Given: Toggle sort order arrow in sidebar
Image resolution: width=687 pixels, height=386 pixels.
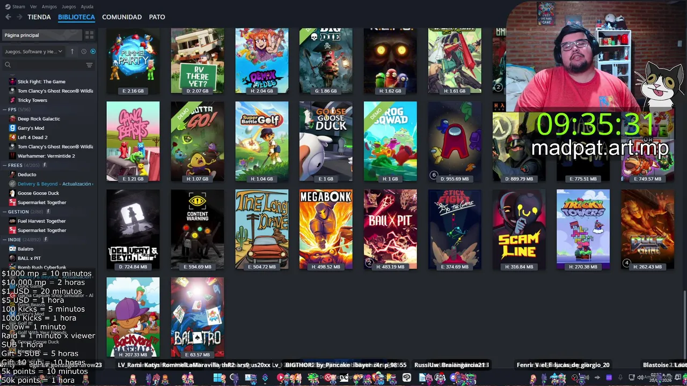Looking at the screenshot, I should pyautogui.click(x=72, y=51).
